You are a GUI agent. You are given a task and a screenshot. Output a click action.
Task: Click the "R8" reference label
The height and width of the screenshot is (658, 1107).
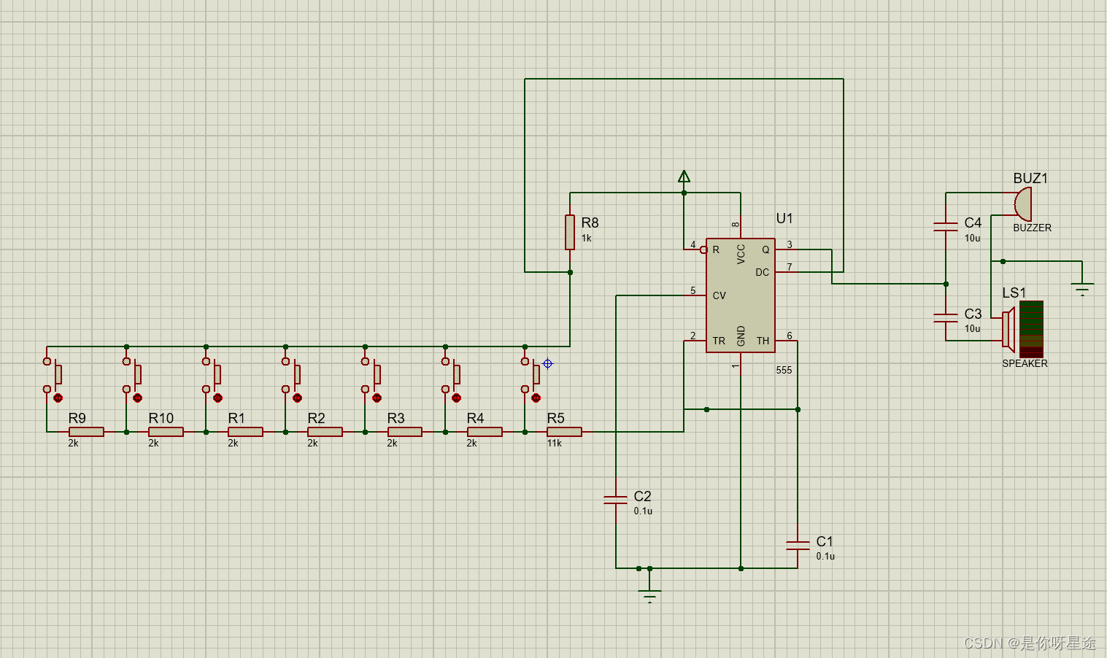(x=590, y=222)
